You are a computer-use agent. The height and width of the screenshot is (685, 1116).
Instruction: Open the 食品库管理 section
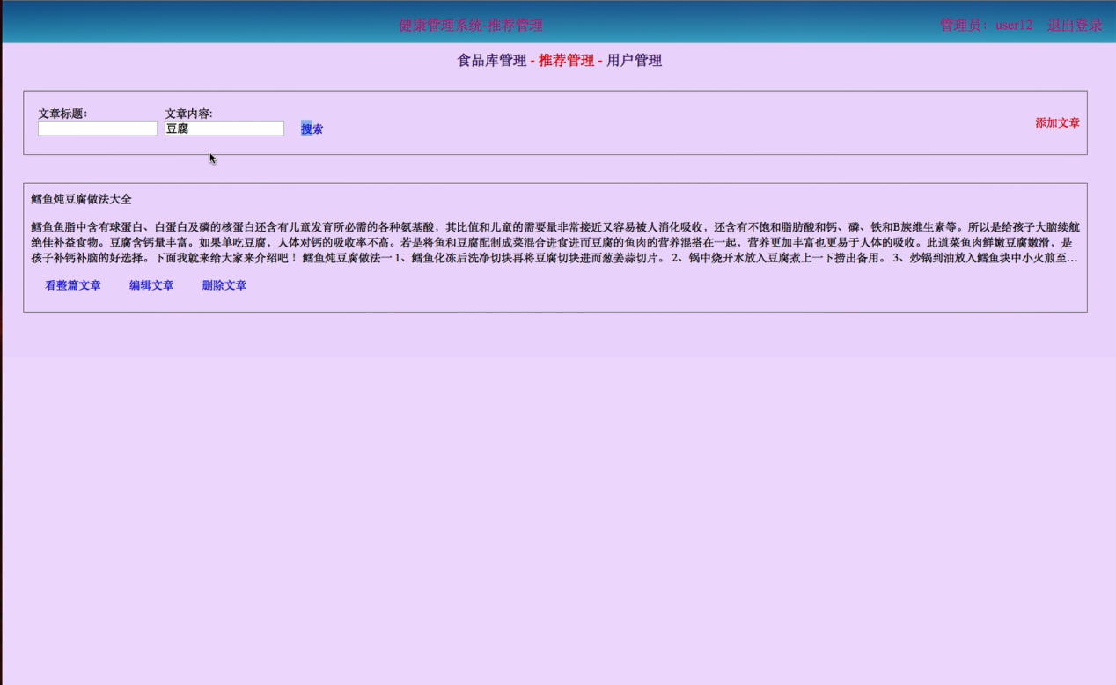[x=492, y=61]
